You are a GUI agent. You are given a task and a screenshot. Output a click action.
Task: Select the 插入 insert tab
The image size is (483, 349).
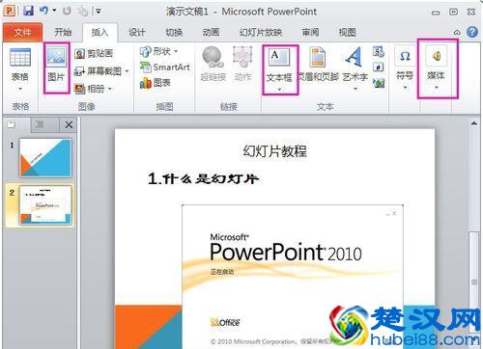[99, 32]
